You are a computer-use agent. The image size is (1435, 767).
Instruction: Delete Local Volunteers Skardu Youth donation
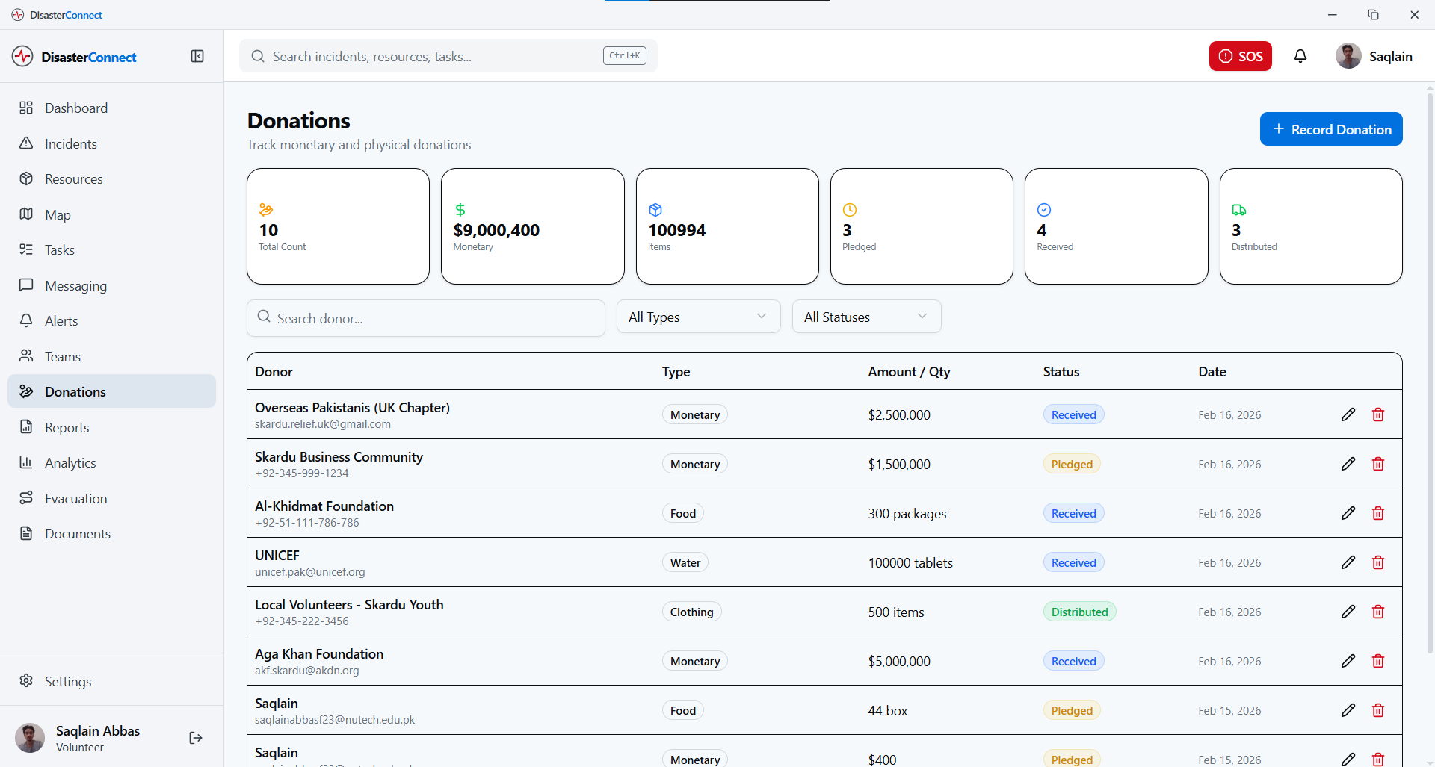(x=1378, y=612)
